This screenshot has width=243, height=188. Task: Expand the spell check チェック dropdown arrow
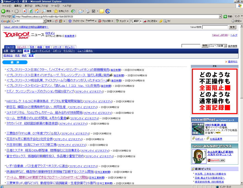[x=128, y=21]
